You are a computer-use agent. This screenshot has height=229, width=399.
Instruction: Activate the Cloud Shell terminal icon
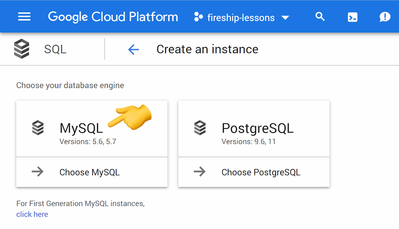pyautogui.click(x=353, y=17)
